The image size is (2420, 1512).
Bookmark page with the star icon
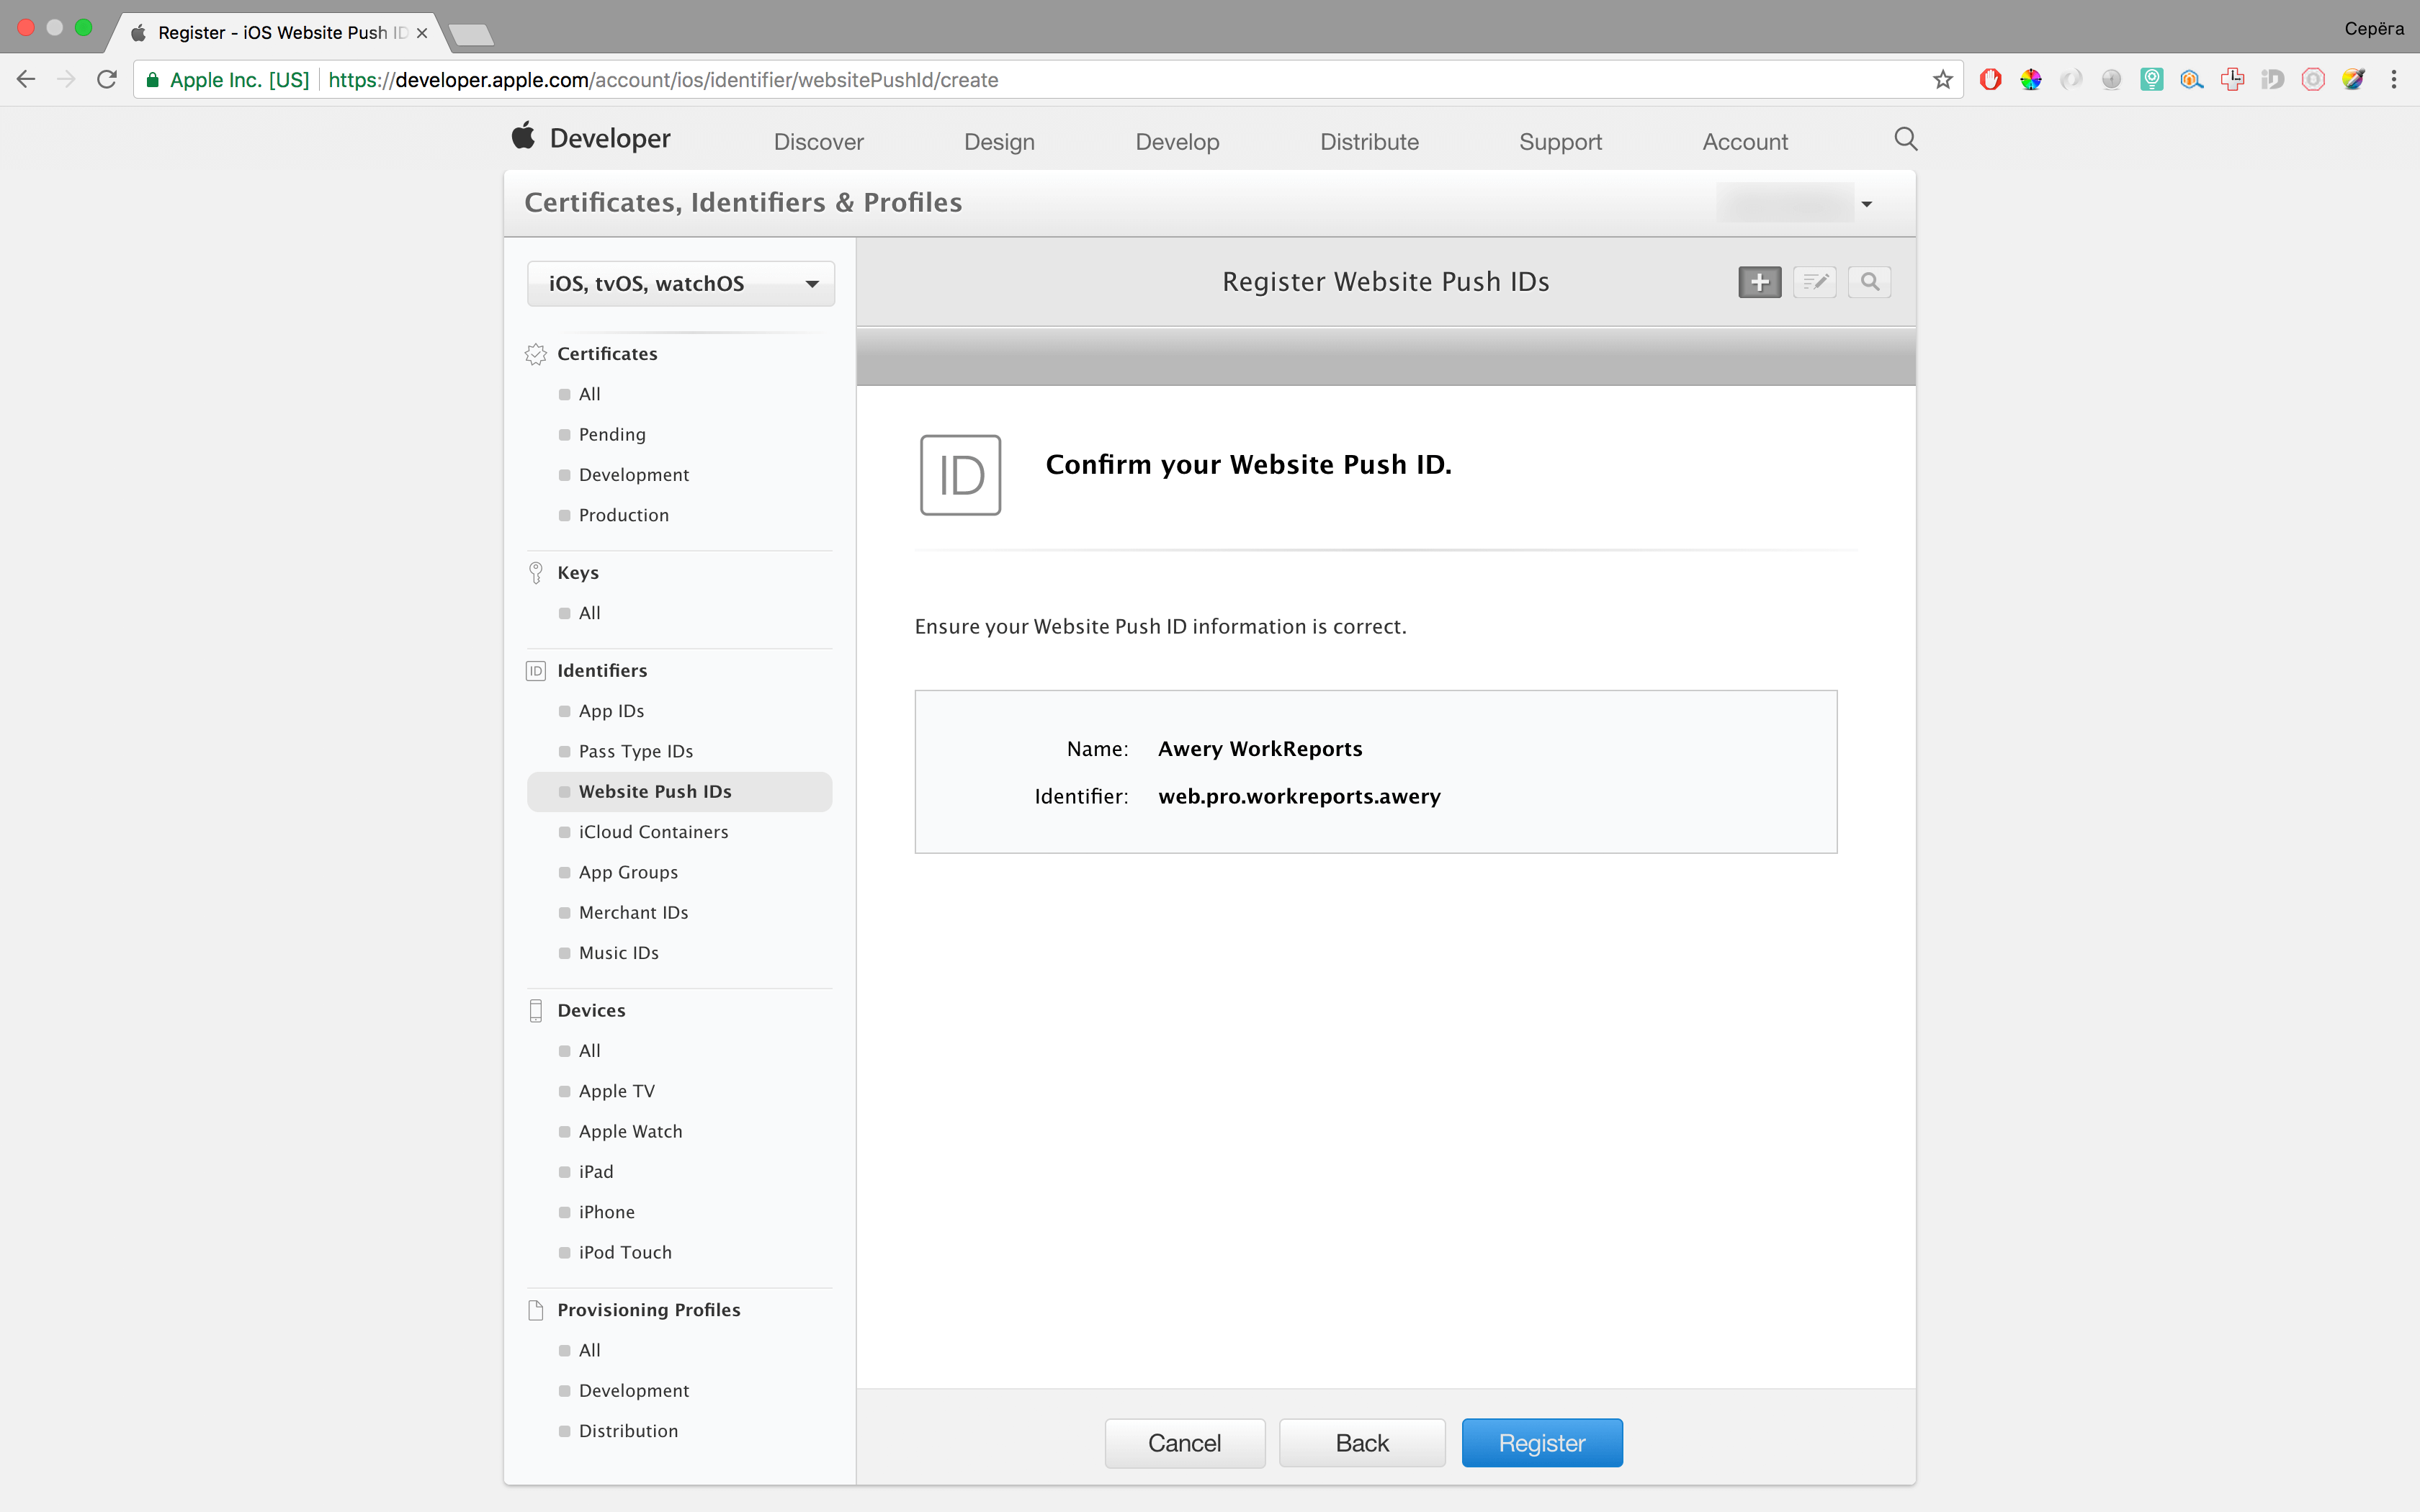tap(1942, 80)
